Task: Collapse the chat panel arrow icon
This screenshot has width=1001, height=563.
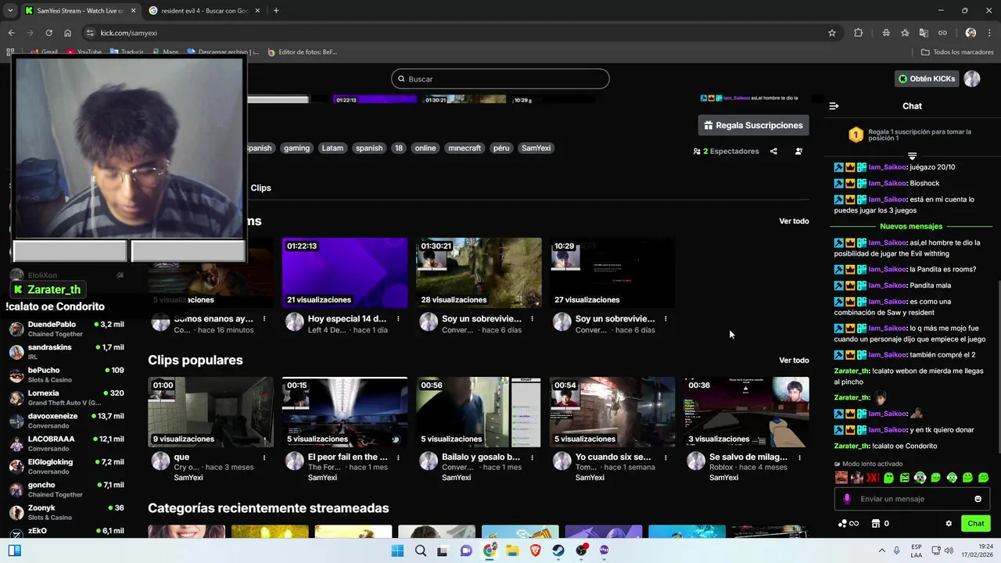Action: [834, 106]
